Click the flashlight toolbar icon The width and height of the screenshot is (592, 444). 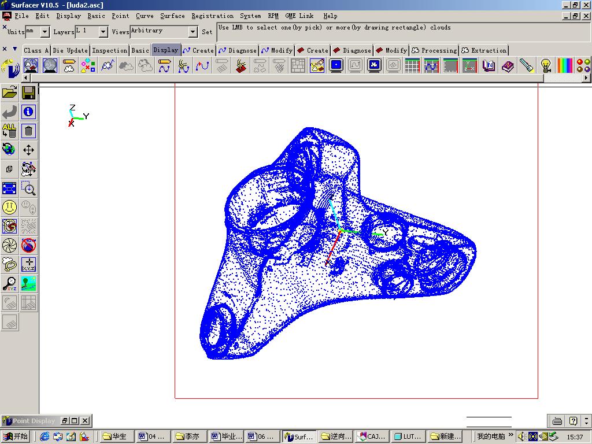(x=527, y=66)
